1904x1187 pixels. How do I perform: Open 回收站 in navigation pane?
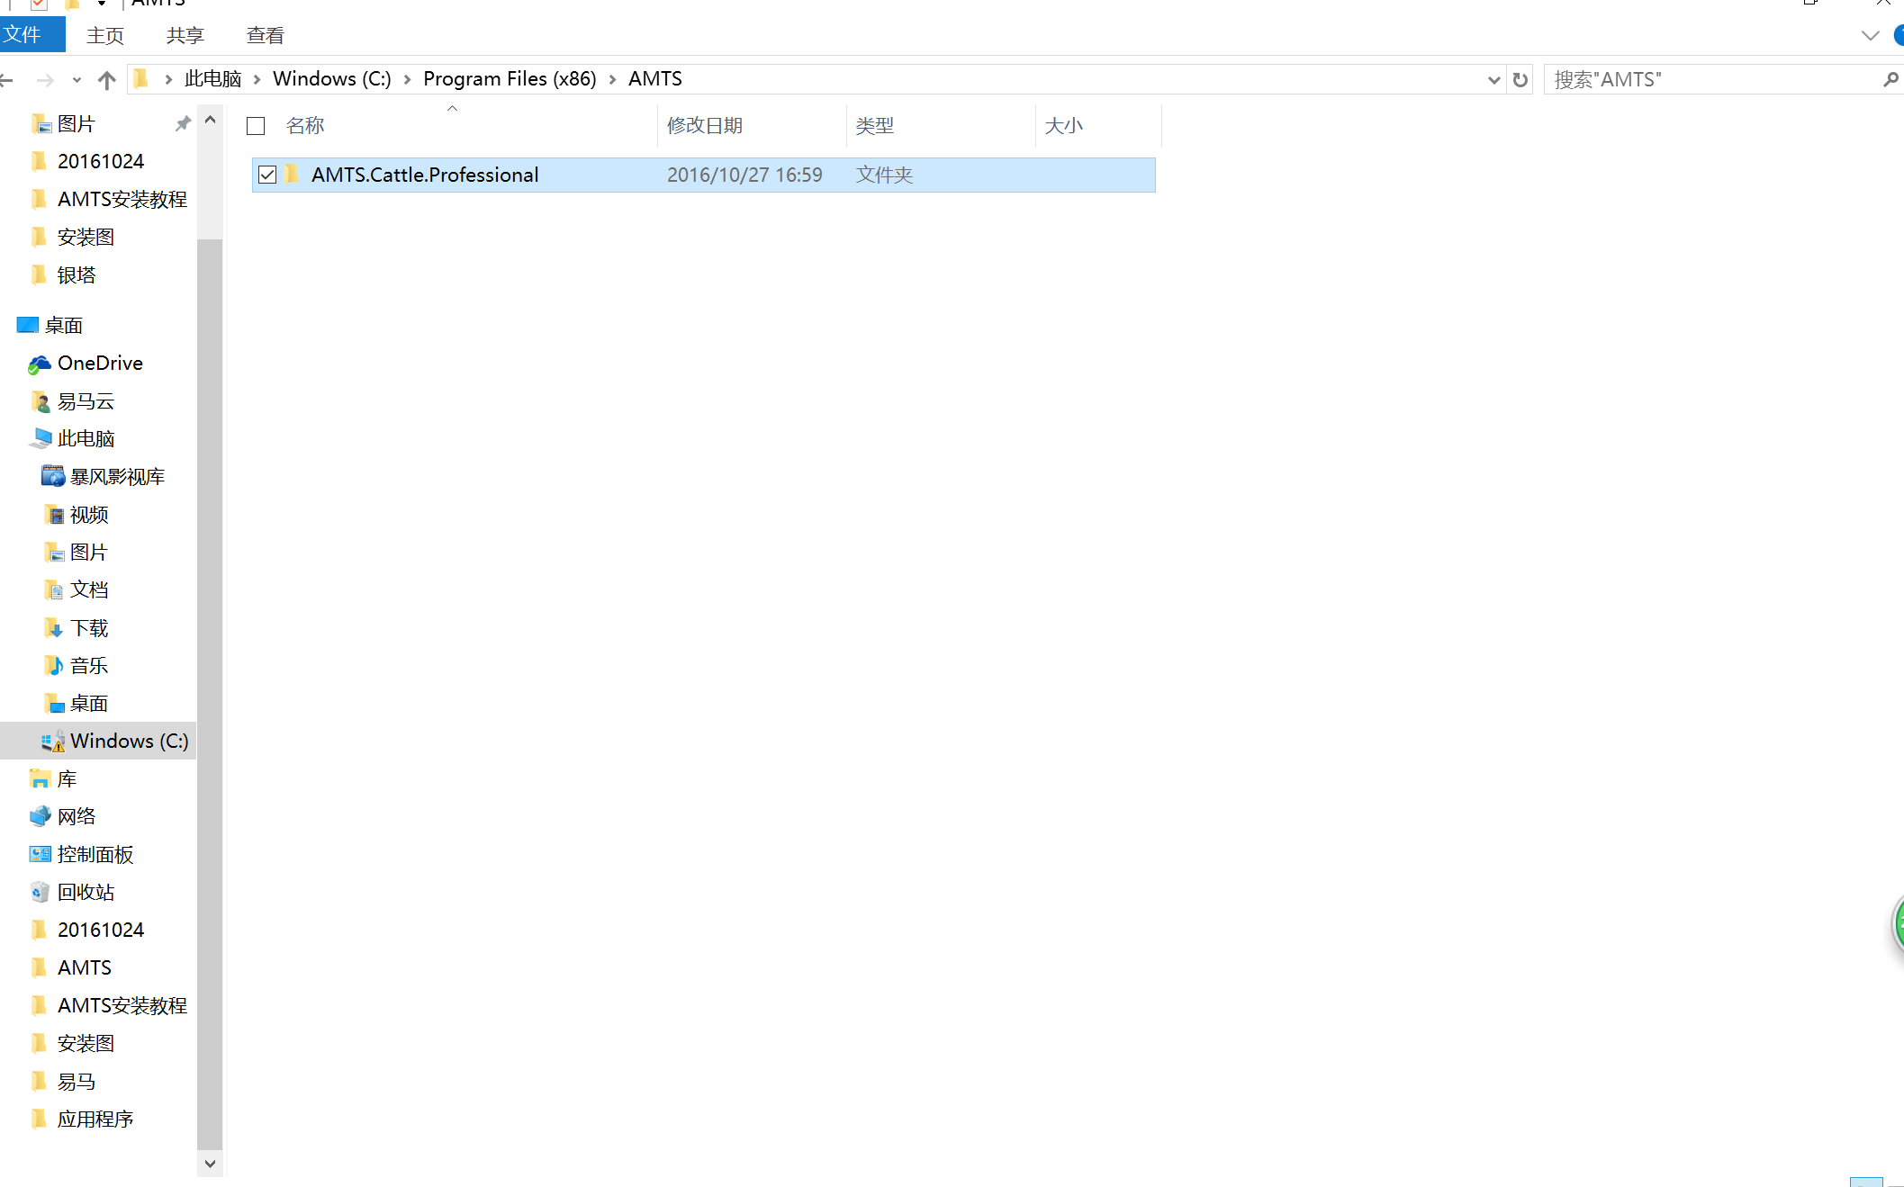pyautogui.click(x=86, y=892)
